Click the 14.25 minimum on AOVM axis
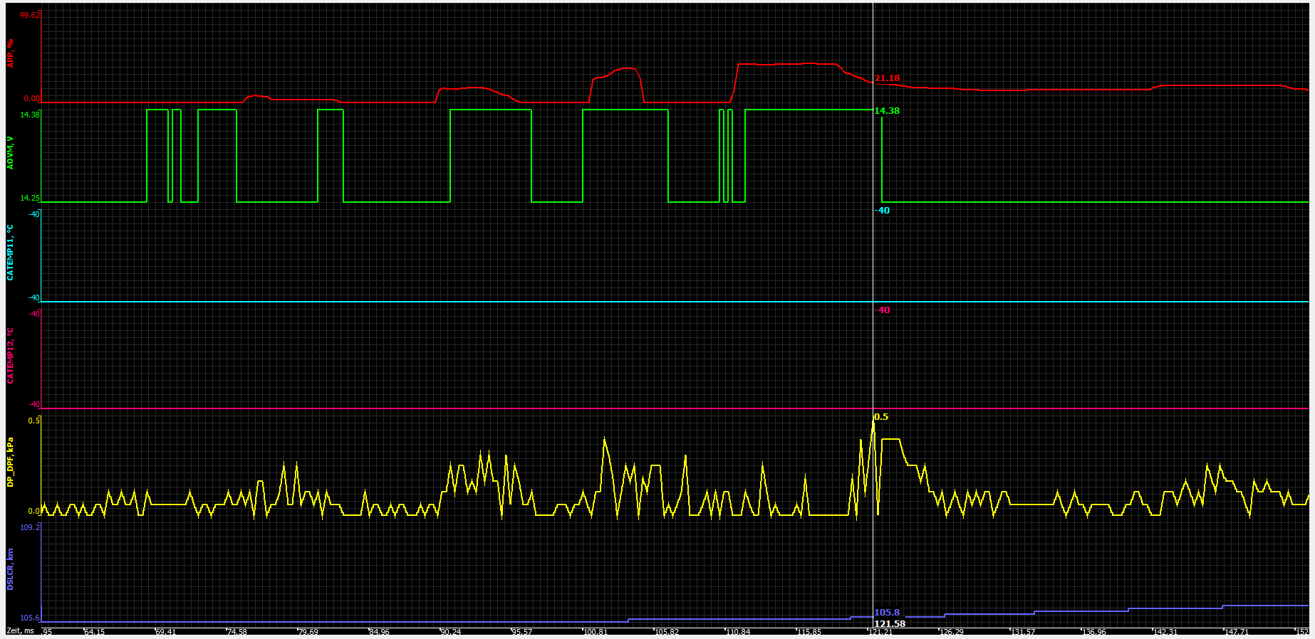 tap(30, 199)
